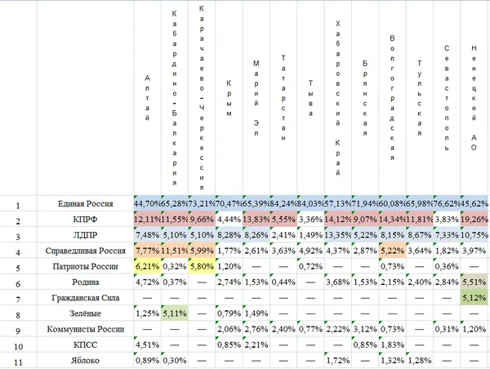Screen dimensions: 490x369
Task: Select ЛДПР's 13,35% Хабаровский Край cell
Action: click(338, 235)
